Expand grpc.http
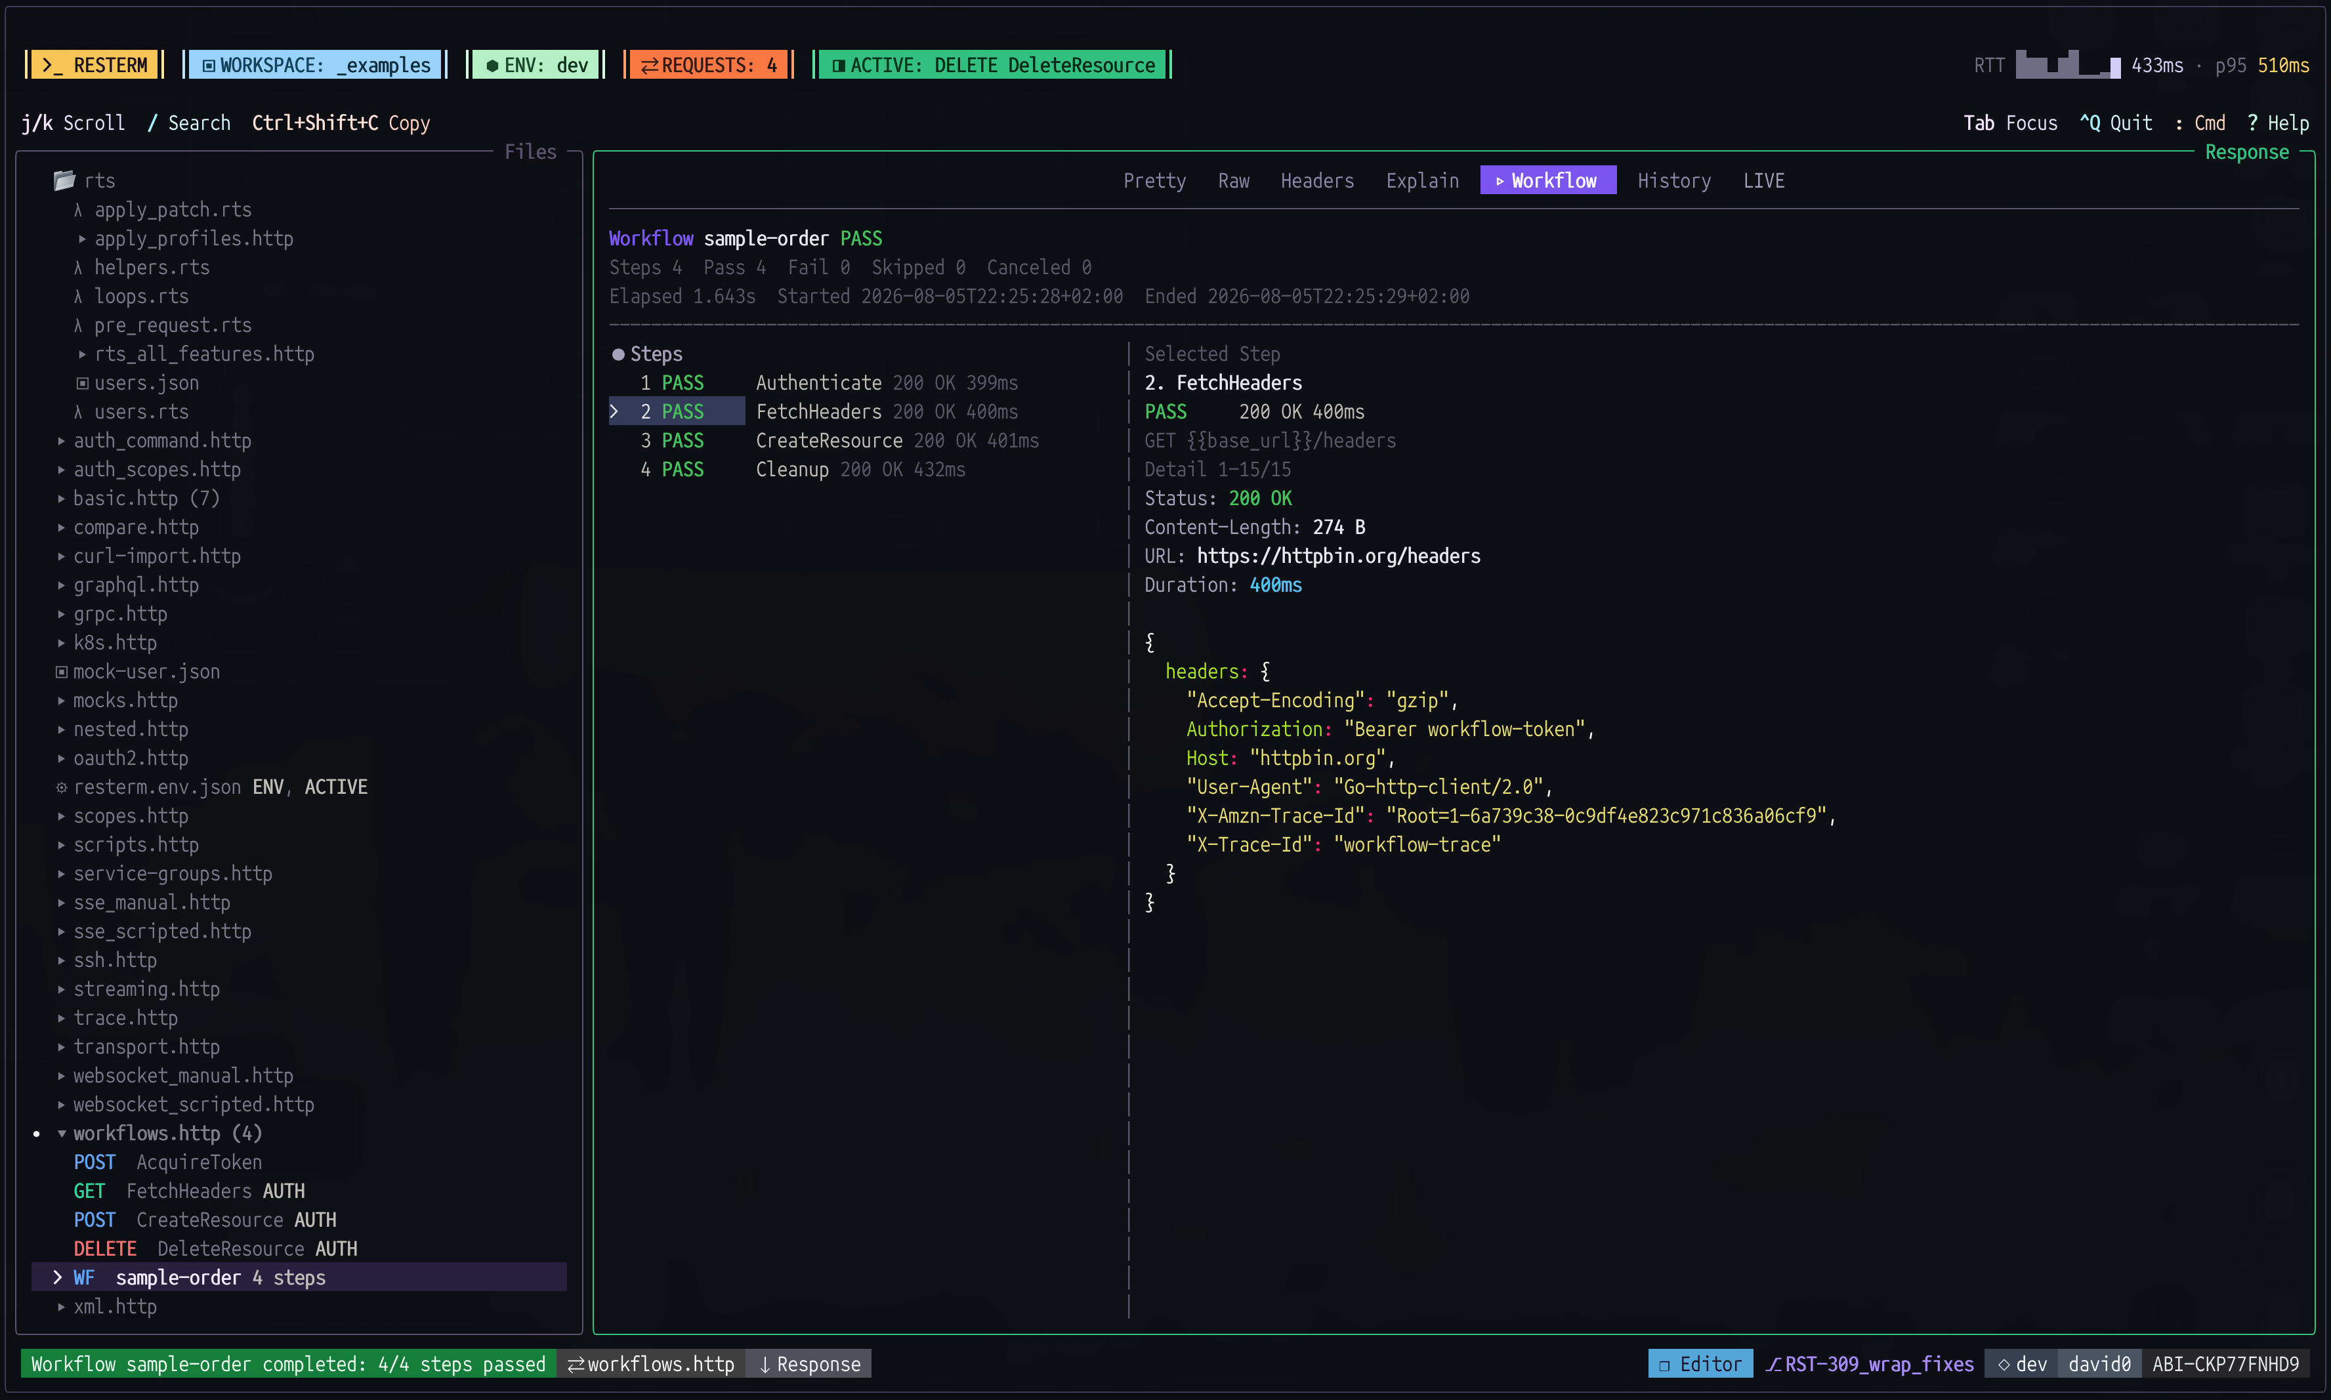The image size is (2331, 1400). pyautogui.click(x=61, y=614)
